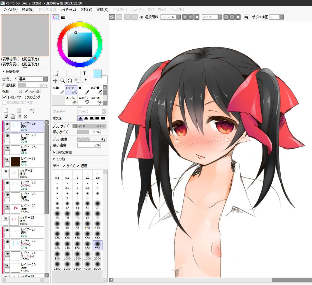The image size is (312, 285).
Task: Select the Move layer tool
Action: click(55, 81)
